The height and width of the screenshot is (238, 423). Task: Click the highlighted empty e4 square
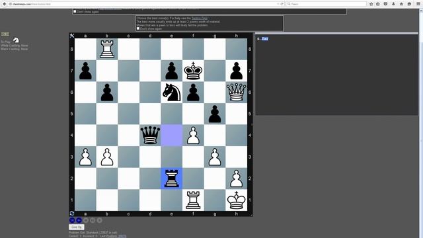(172, 136)
